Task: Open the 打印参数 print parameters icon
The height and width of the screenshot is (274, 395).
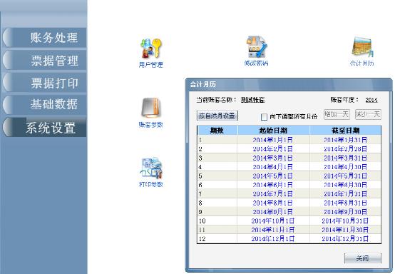Action: pos(151,173)
